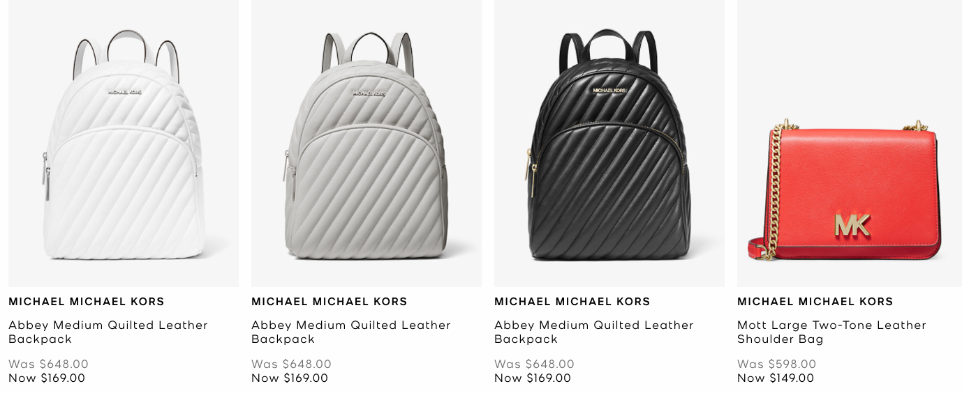Click the Mott Large Two-Tone Leather Shoulder Bag title
The image size is (962, 393).
click(831, 332)
